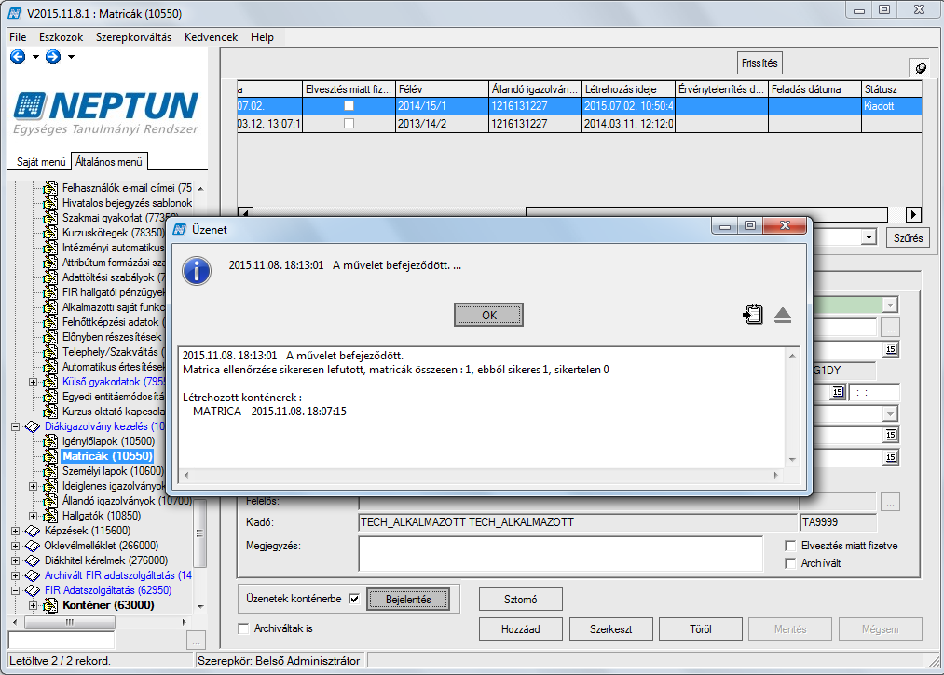Click the Diákhitel kérelmek folder icon
The width and height of the screenshot is (944, 675).
pyautogui.click(x=32, y=560)
